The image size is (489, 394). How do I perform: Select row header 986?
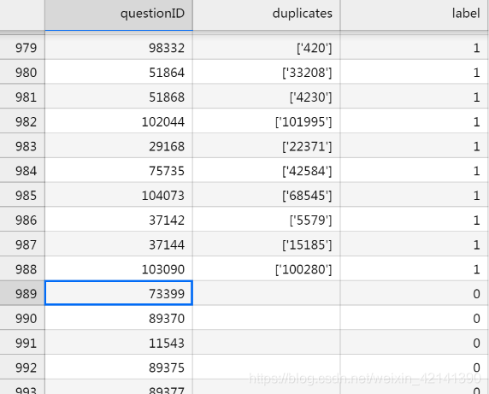[22, 220]
